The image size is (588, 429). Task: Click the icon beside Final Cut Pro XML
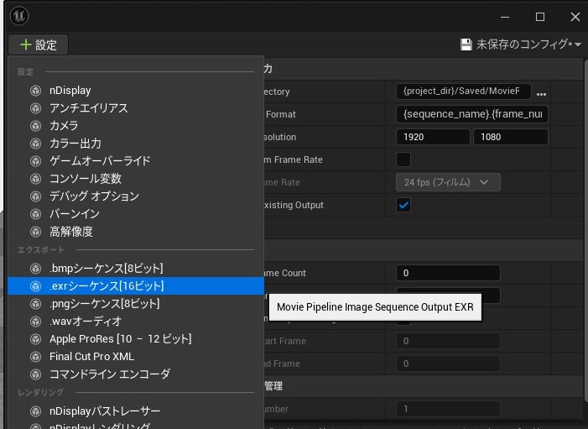35,357
